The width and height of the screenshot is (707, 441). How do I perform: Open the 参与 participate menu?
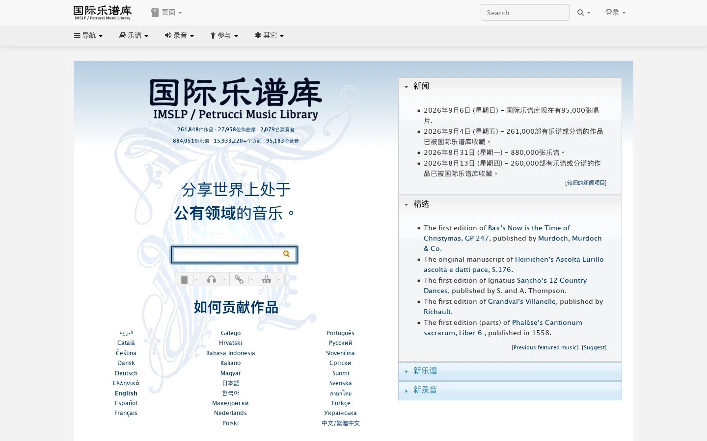click(x=224, y=35)
